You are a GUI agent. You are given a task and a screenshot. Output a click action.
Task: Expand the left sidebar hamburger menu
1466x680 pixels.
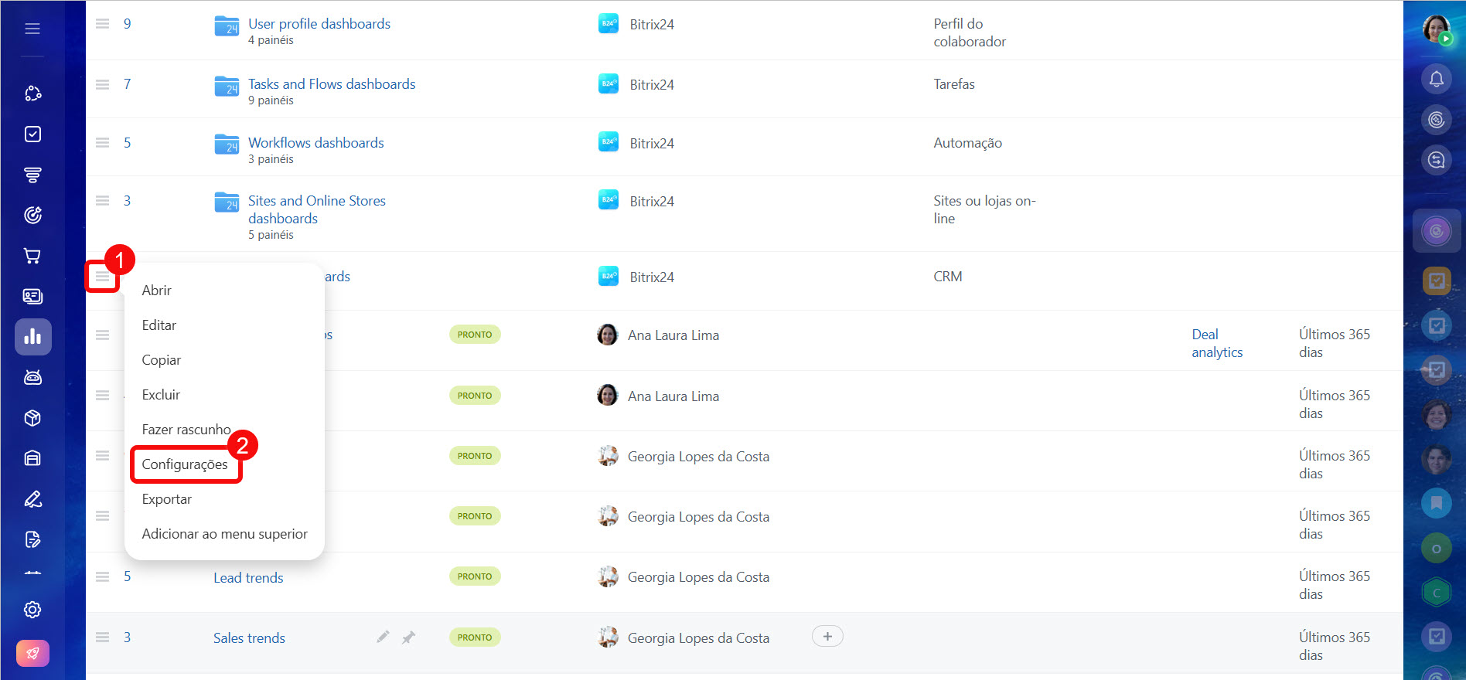(32, 29)
